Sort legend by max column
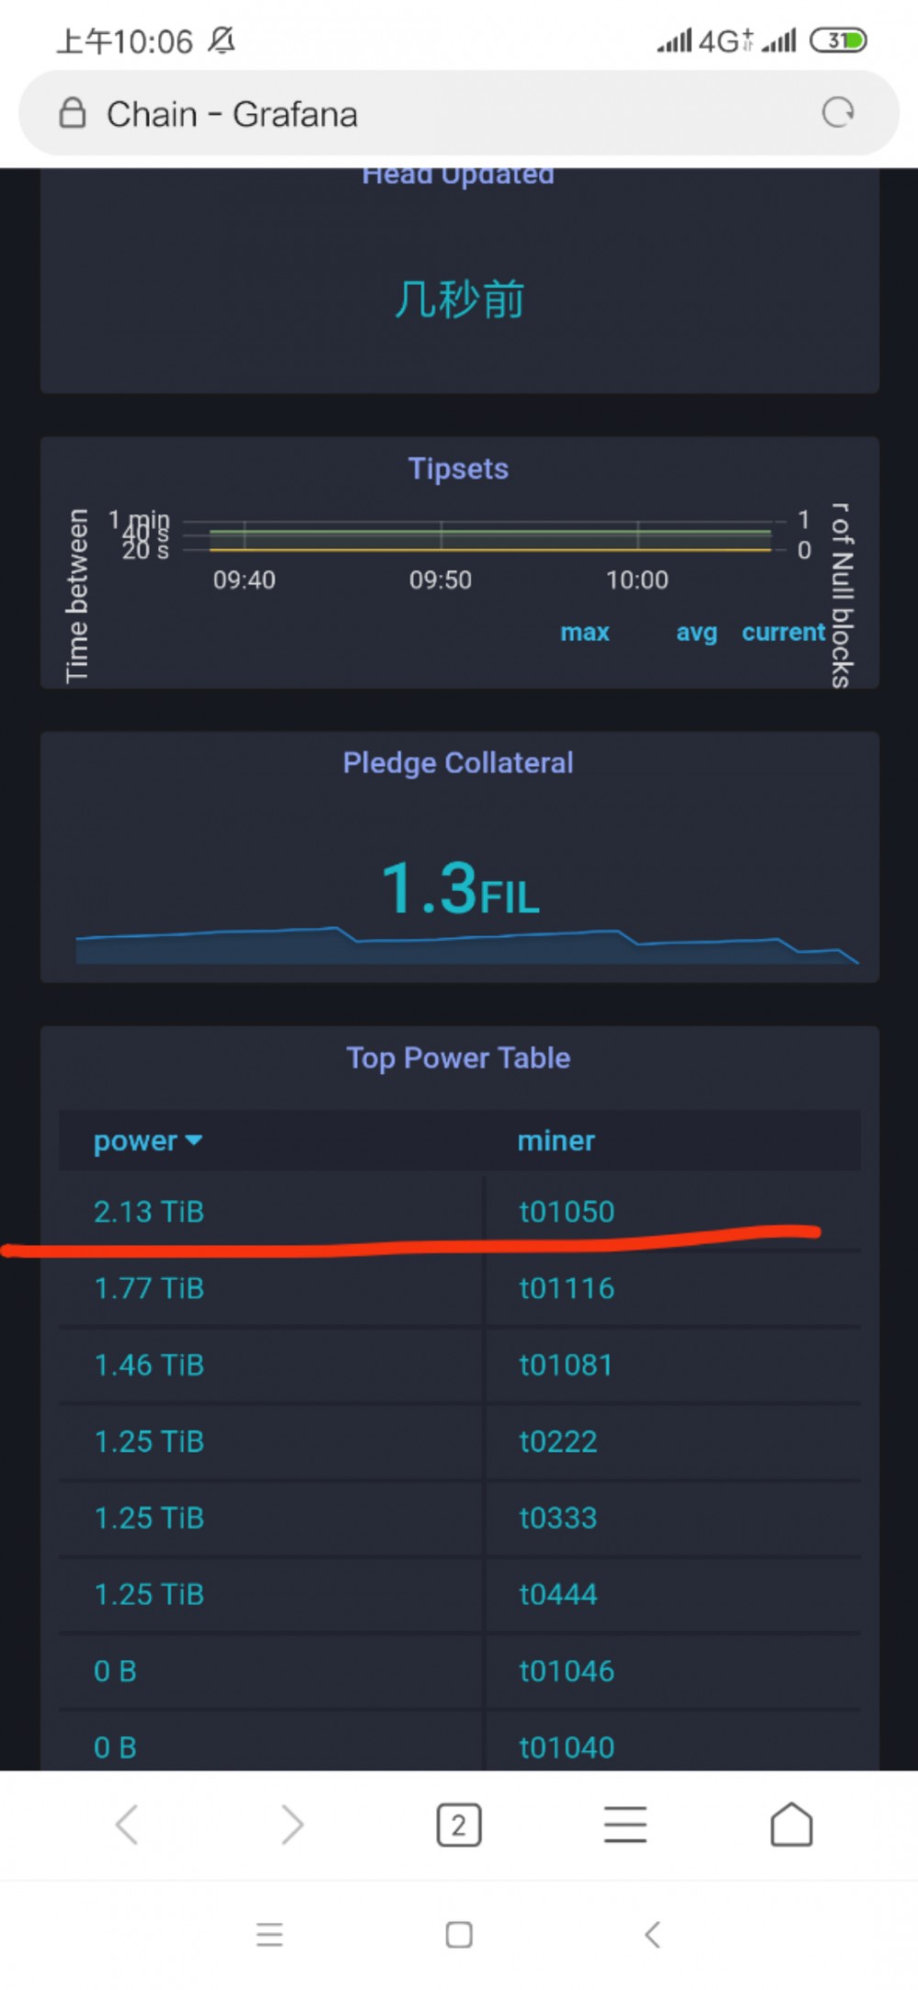 (x=585, y=632)
